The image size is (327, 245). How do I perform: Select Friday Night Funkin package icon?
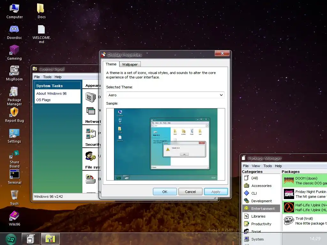tap(289, 194)
